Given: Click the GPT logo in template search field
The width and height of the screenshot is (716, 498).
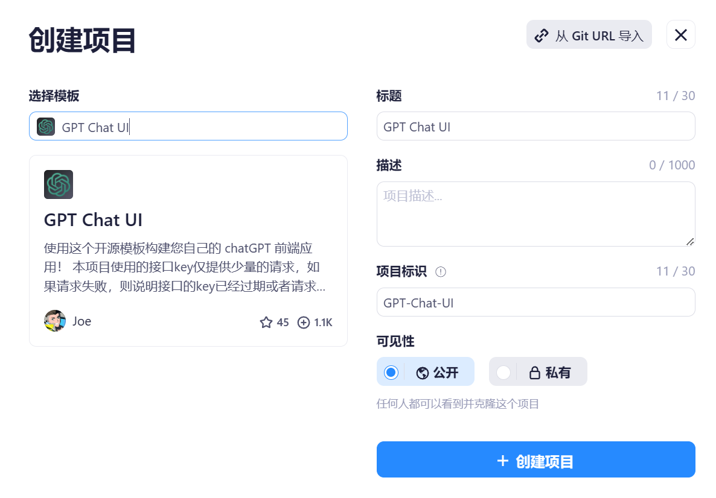Looking at the screenshot, I should (46, 127).
